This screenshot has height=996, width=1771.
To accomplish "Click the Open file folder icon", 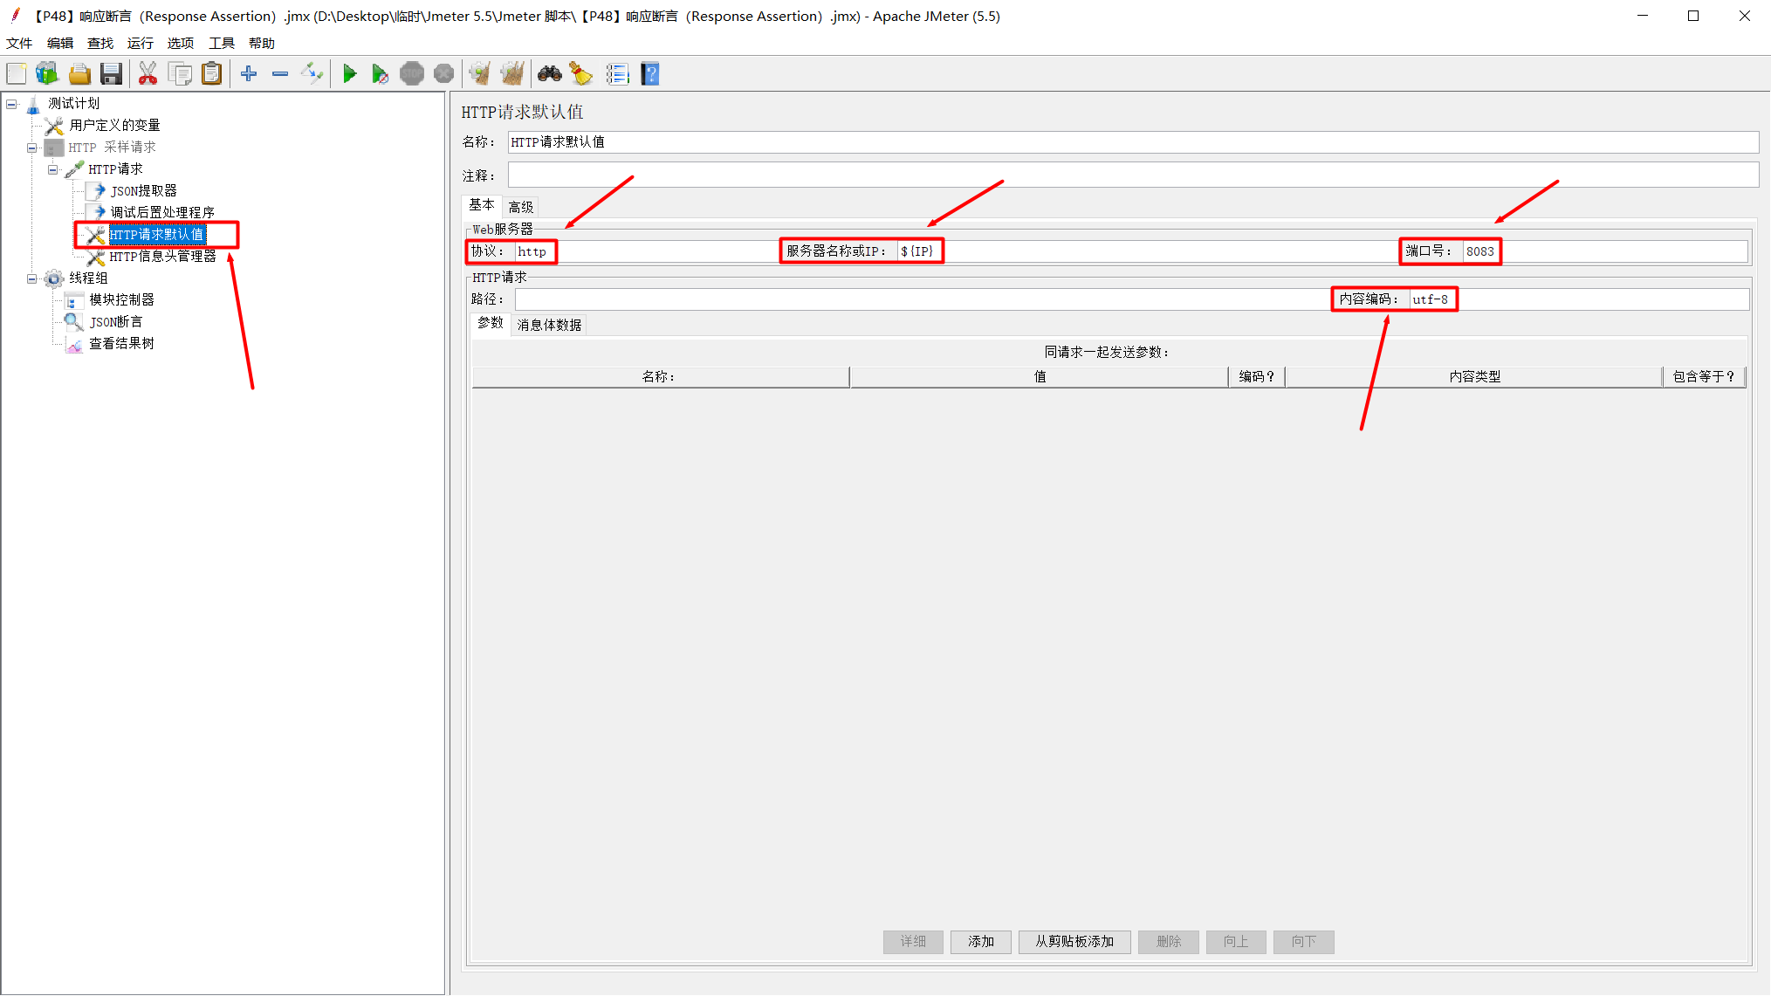I will (x=79, y=74).
